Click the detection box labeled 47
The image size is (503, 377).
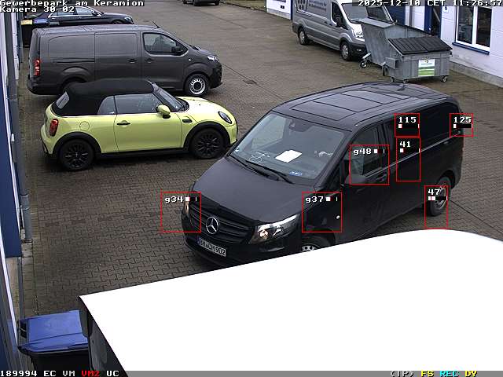tap(435, 207)
